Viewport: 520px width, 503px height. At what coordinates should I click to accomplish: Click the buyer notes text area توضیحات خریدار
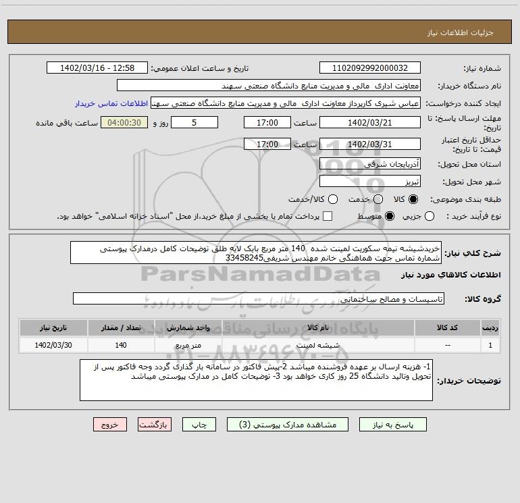pos(256,380)
